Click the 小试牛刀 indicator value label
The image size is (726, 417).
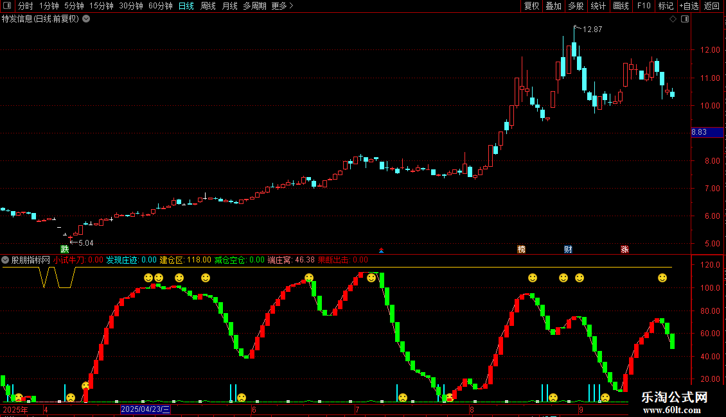pyautogui.click(x=78, y=260)
